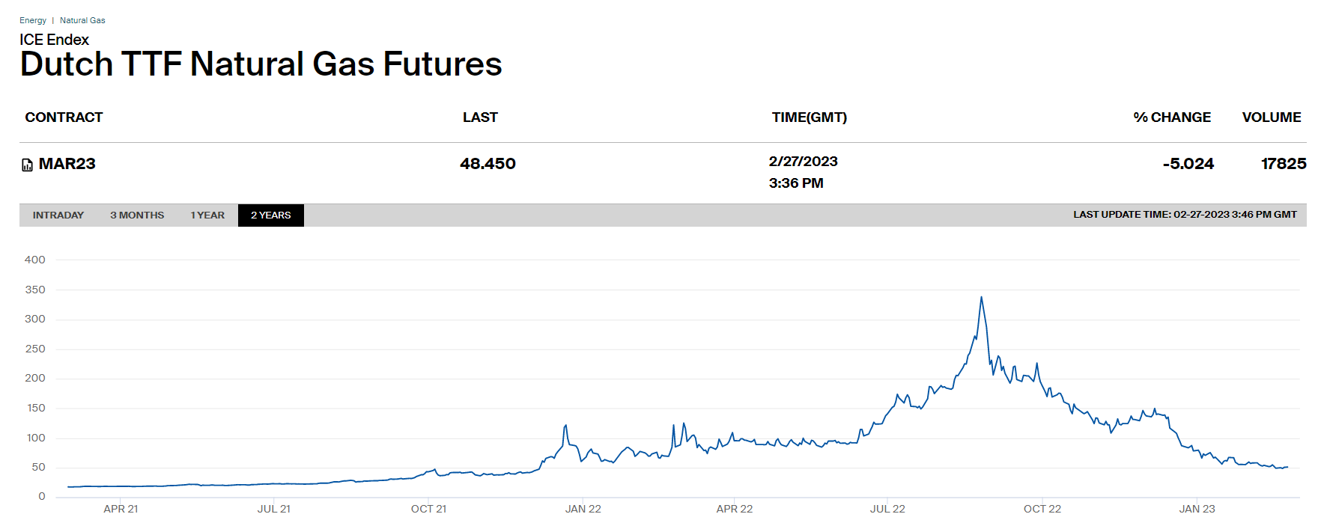1324x520 pixels.
Task: Select the 3 MONTHS chart tab
Action: tap(137, 215)
